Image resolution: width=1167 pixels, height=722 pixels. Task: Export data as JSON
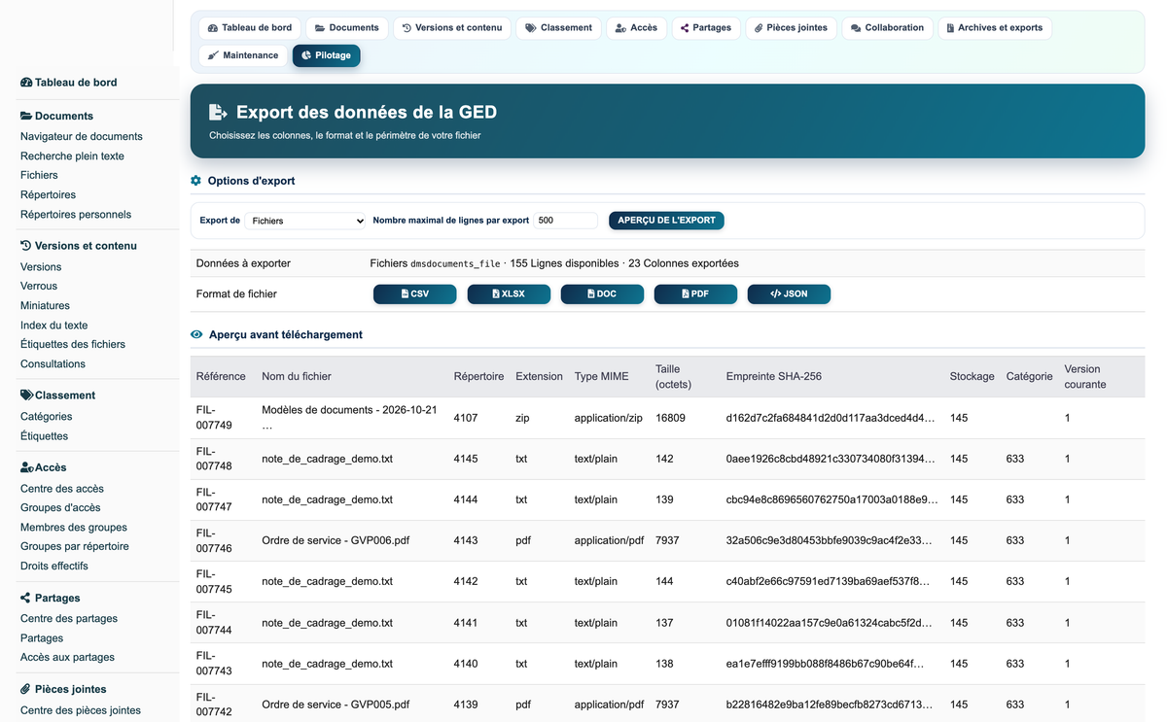coord(789,293)
